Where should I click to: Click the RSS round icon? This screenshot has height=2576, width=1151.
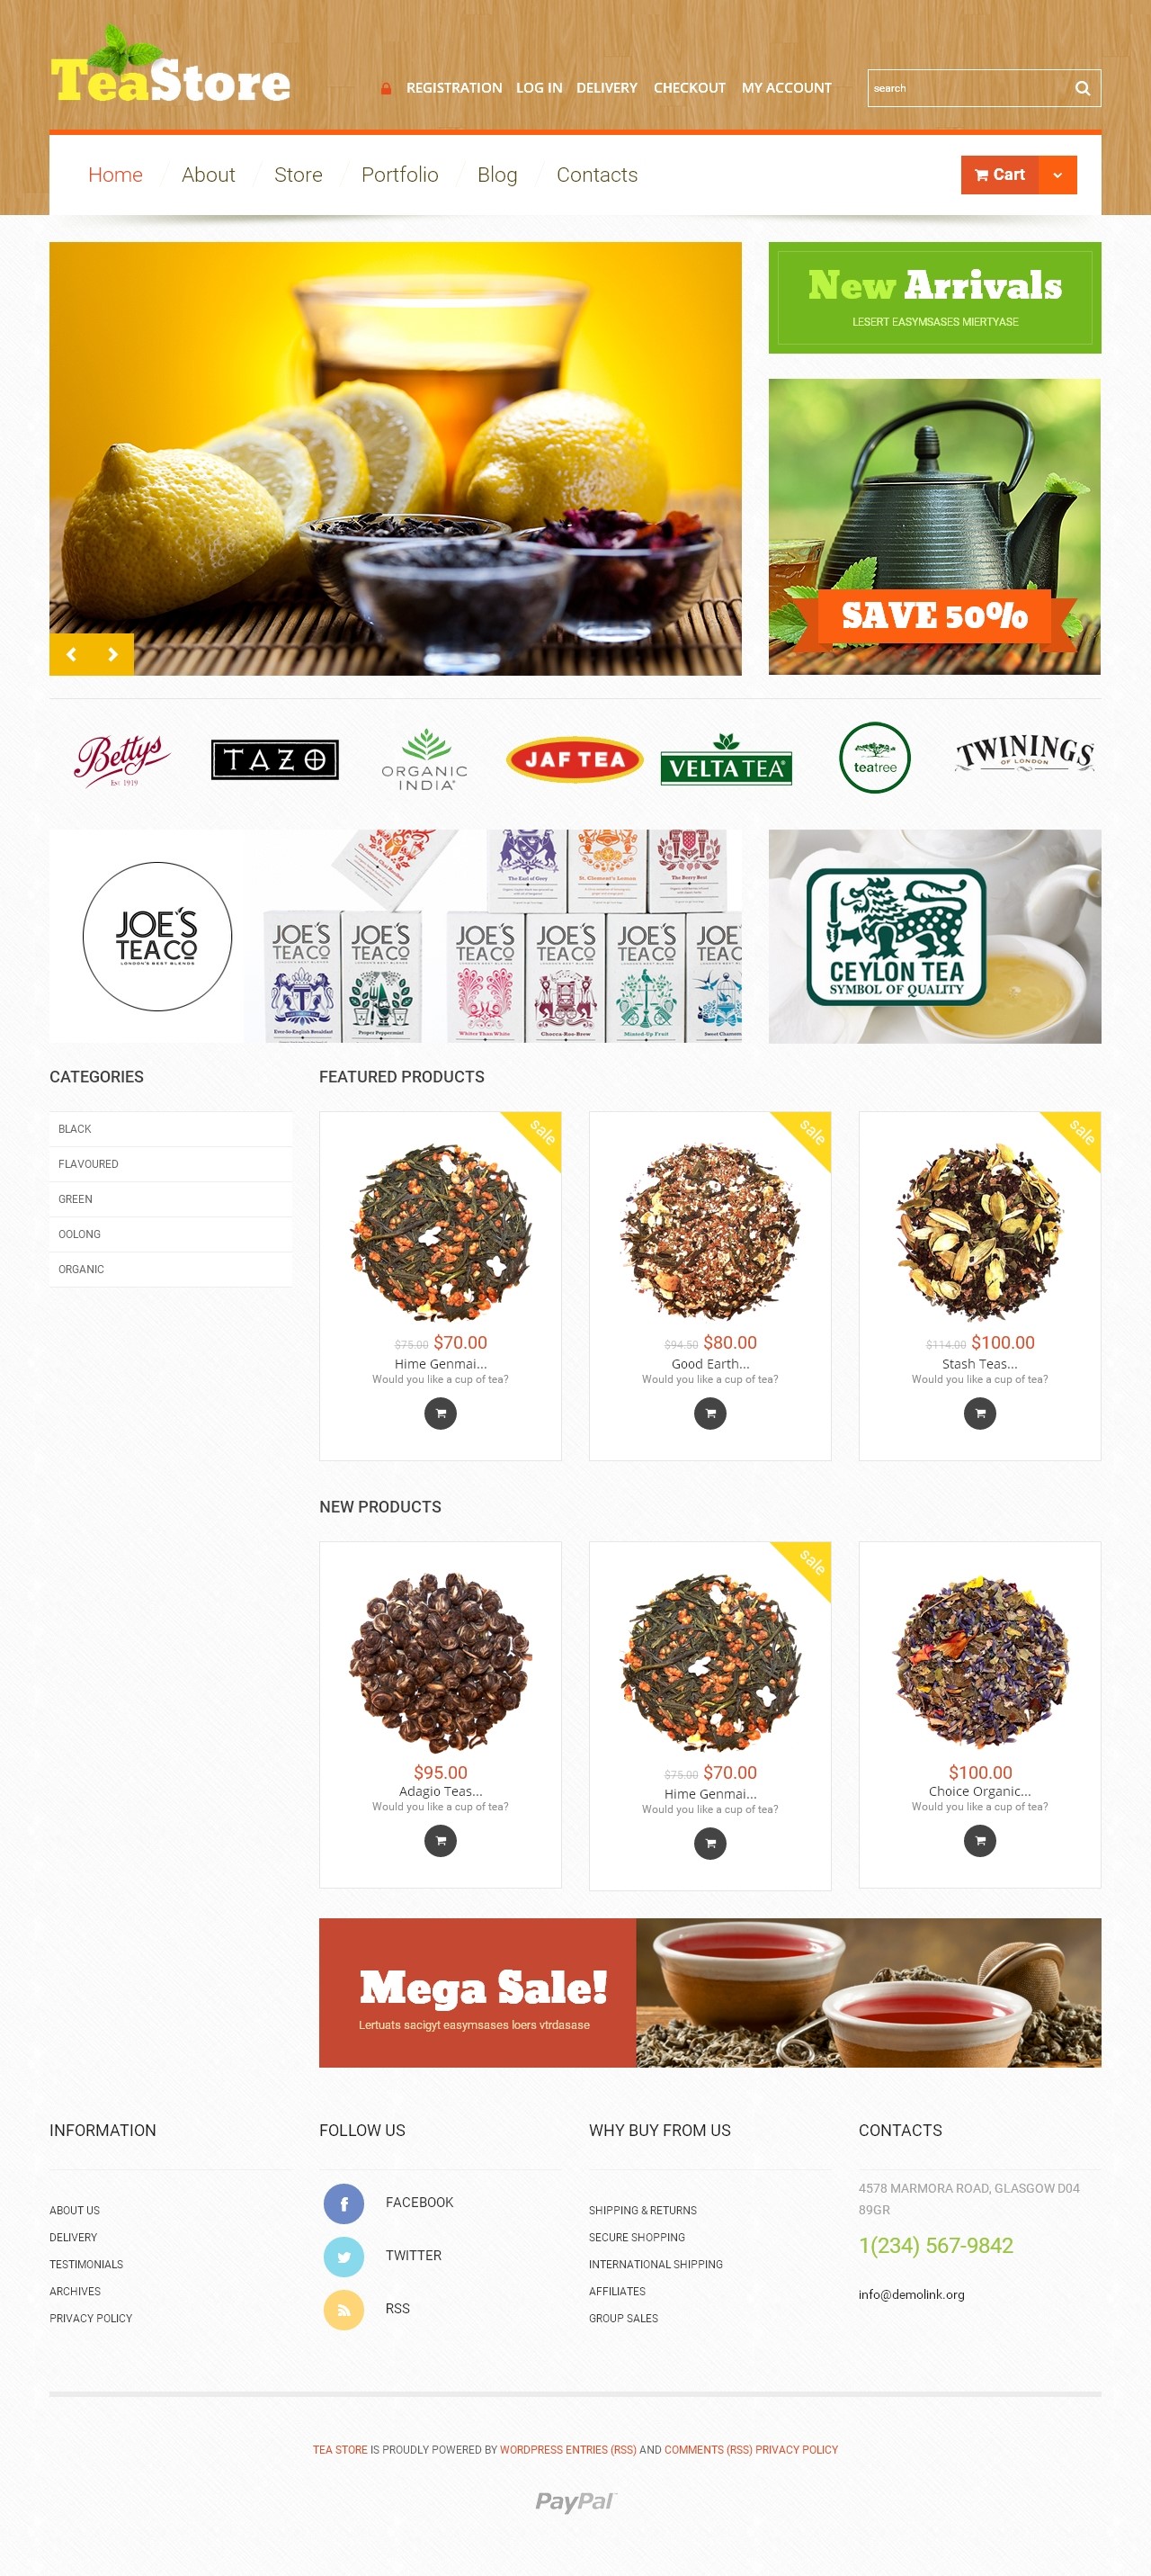(344, 2309)
